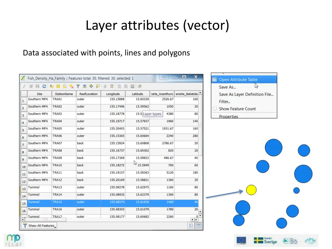Choose Save As... from context menu

click(227, 87)
